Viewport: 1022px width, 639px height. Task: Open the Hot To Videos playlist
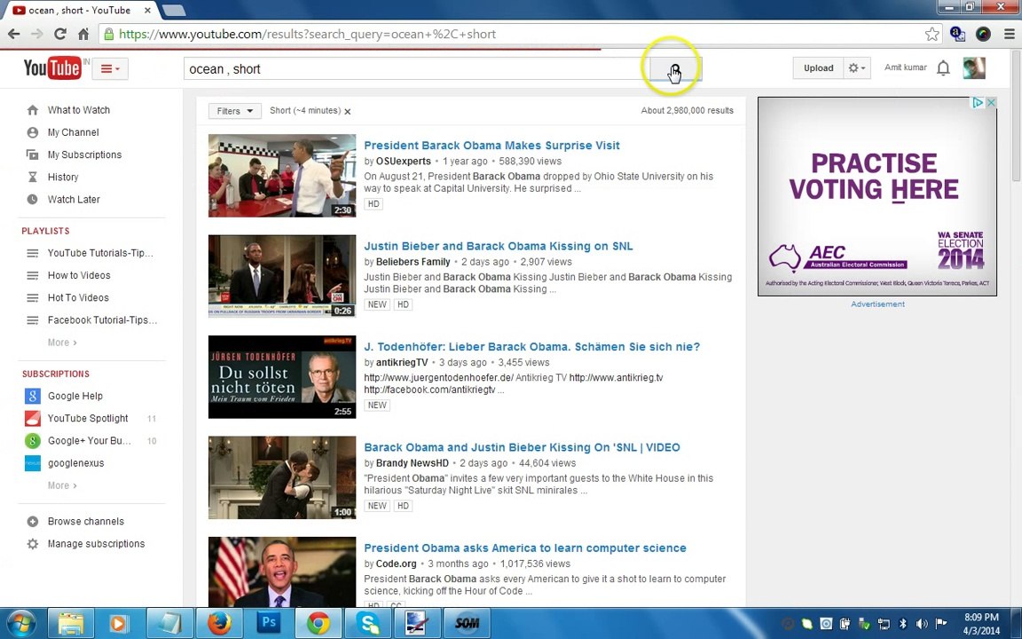pos(78,297)
